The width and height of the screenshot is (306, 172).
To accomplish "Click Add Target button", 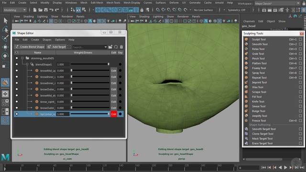I will [56, 47].
